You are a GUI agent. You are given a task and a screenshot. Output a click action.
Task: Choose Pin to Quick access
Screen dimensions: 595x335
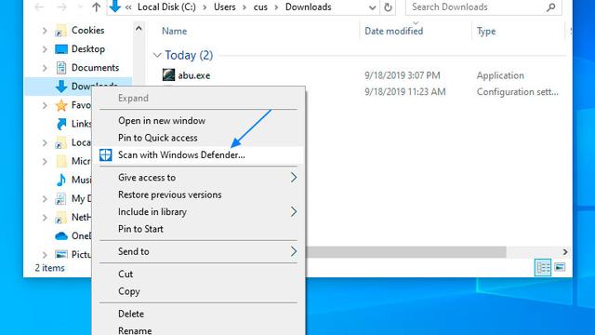198,138
